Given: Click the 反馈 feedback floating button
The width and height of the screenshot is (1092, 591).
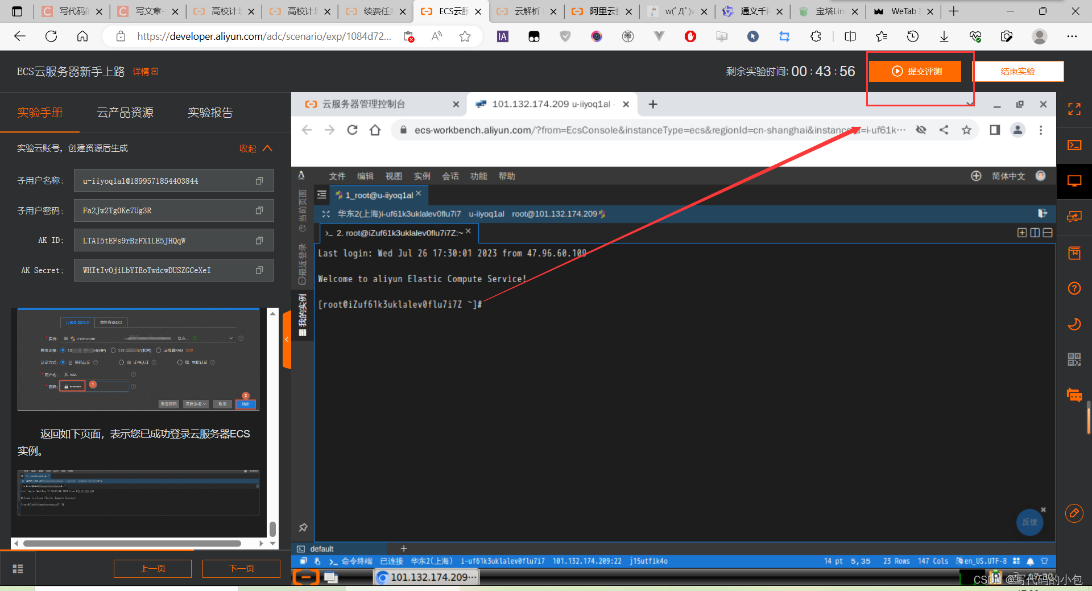Looking at the screenshot, I should coord(1029,522).
